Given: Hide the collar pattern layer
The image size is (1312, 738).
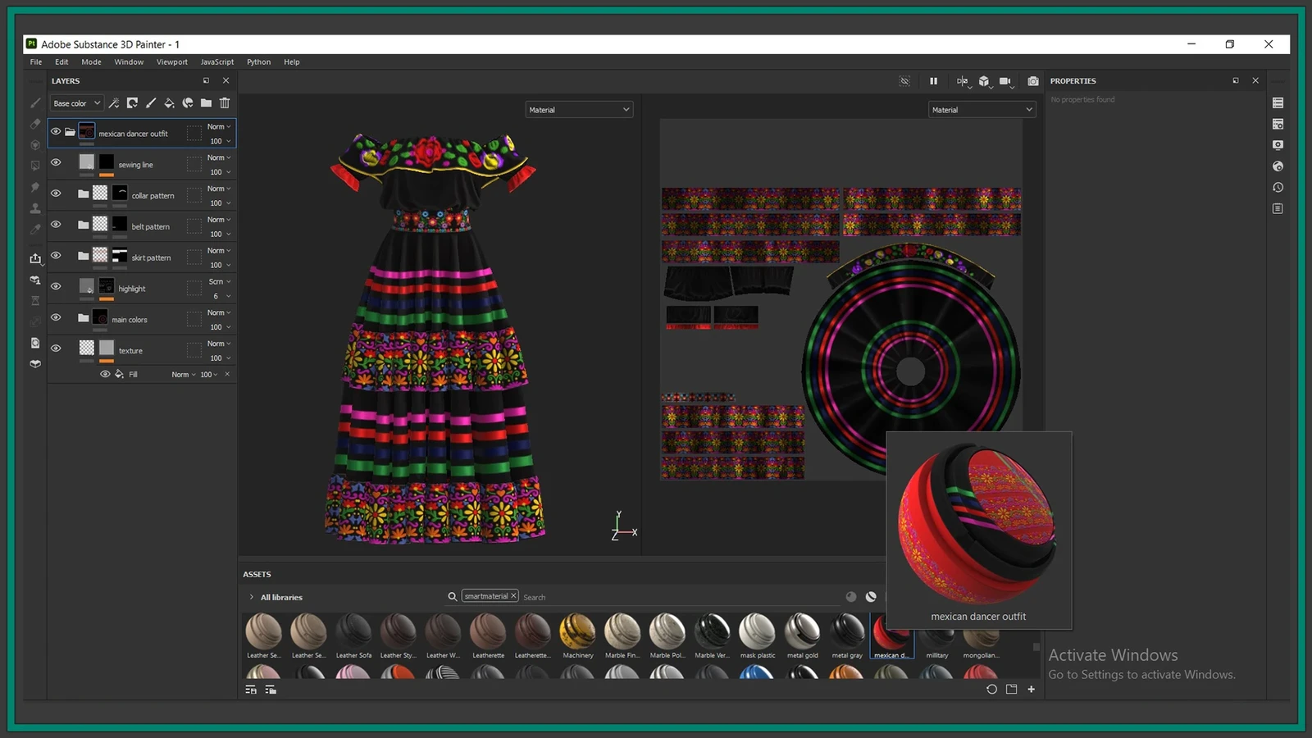Looking at the screenshot, I should [x=56, y=194].
